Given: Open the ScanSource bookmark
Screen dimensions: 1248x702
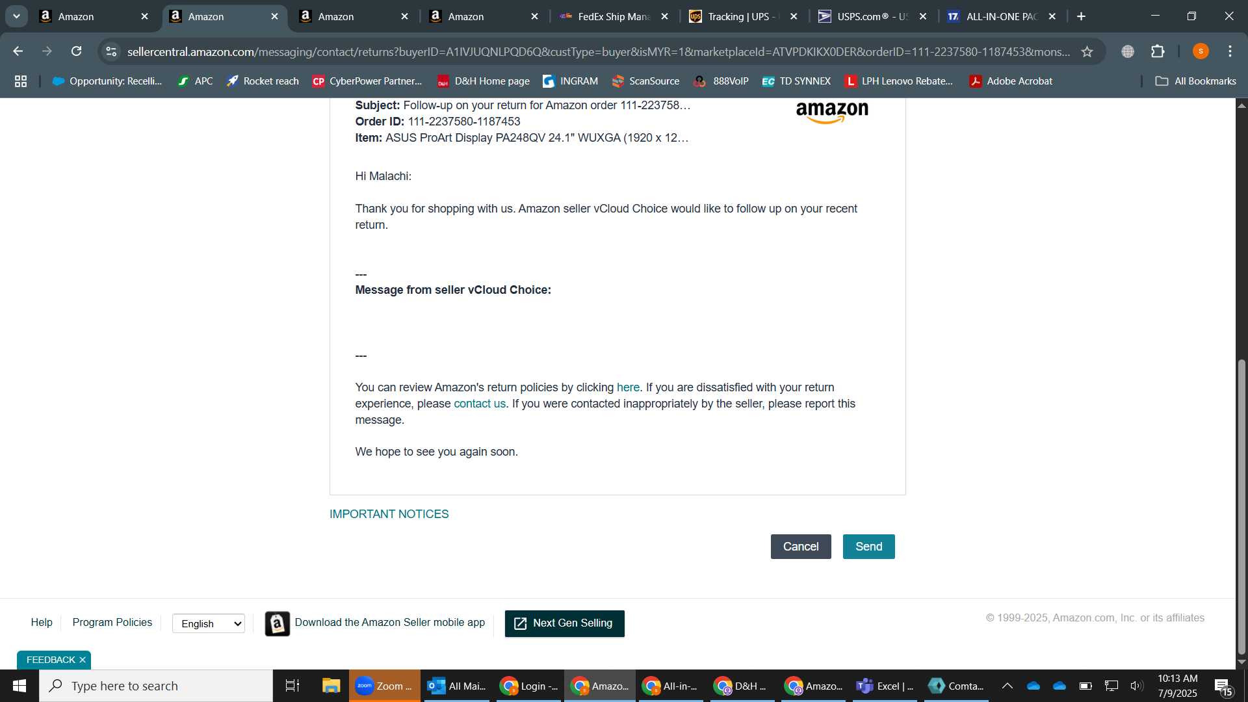Looking at the screenshot, I should coord(645,81).
